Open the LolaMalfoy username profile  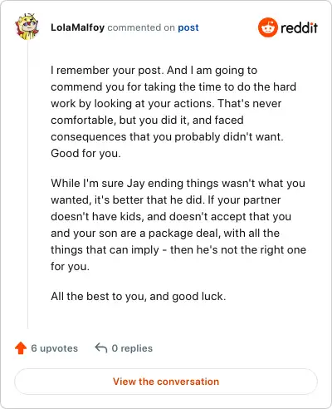pos(77,27)
